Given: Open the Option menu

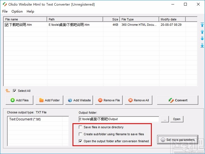Looking at the screenshot, I should coord(17,11).
